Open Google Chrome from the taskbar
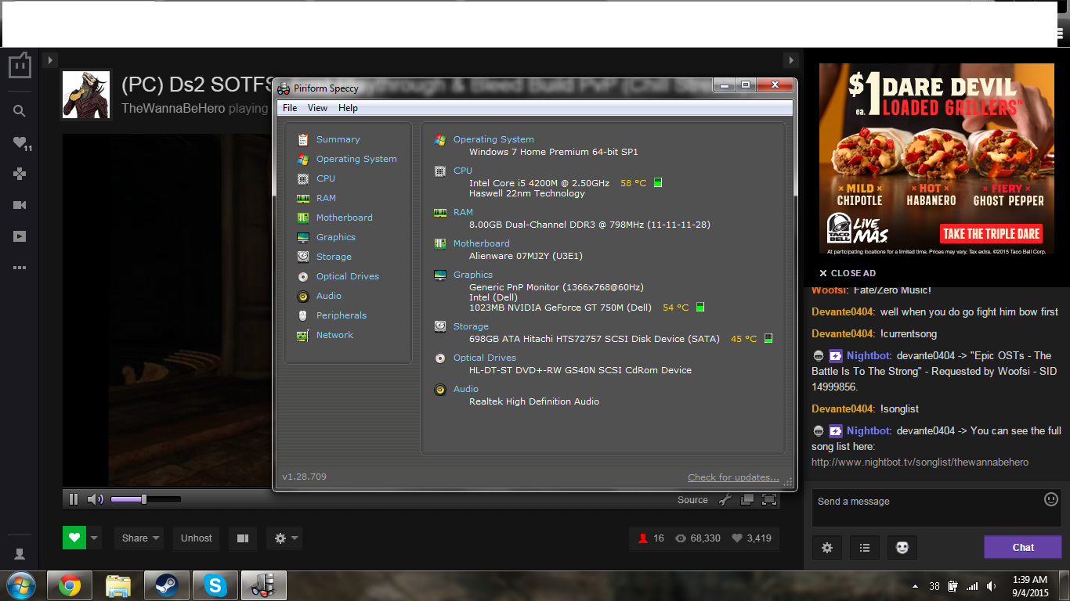 pos(70,585)
